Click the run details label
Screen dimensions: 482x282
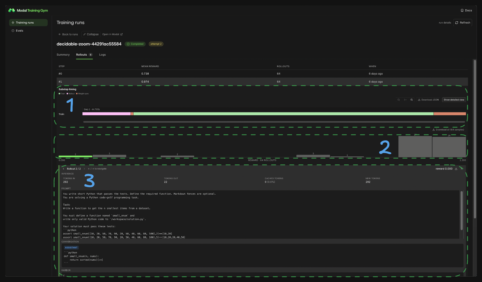pos(445,23)
